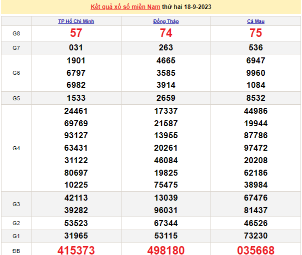Click the G7 row label
The height and width of the screenshot is (255, 302).
[x=16, y=48]
